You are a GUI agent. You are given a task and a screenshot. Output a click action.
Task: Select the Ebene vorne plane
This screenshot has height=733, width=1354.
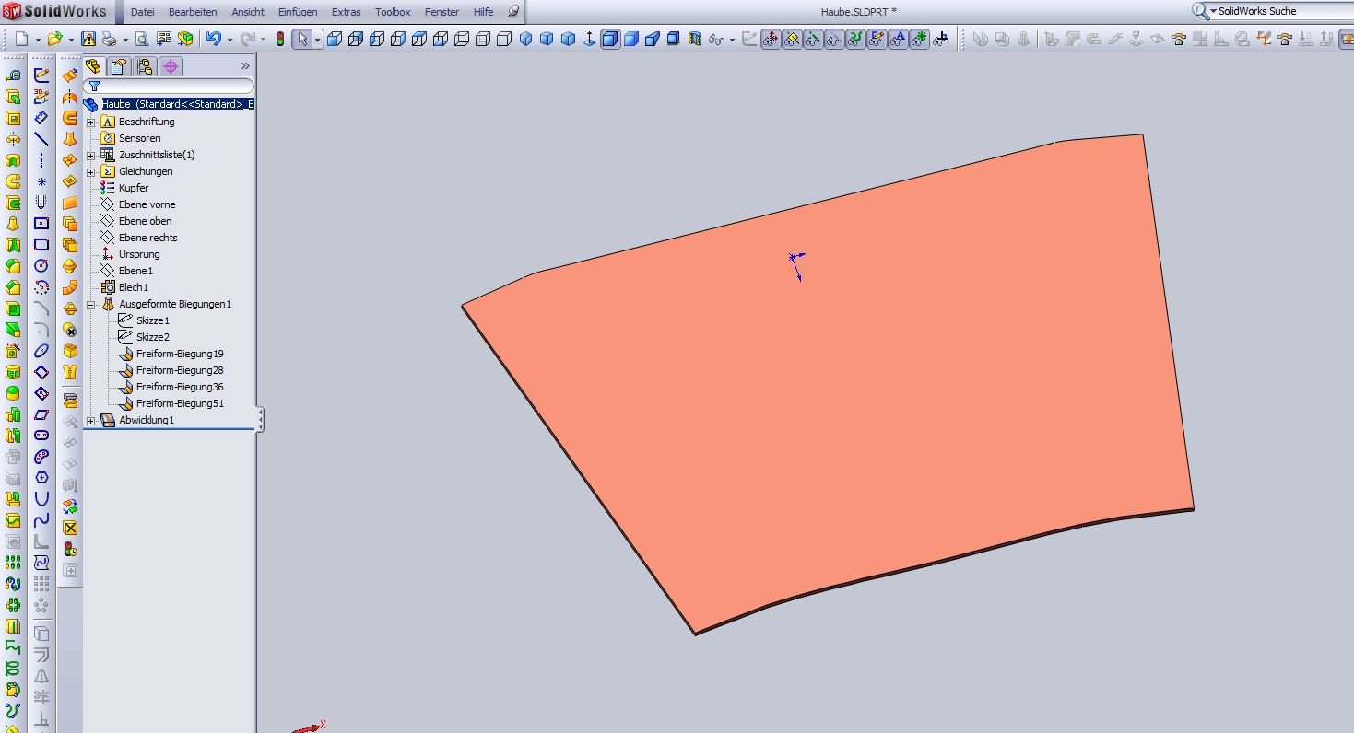[x=147, y=204]
